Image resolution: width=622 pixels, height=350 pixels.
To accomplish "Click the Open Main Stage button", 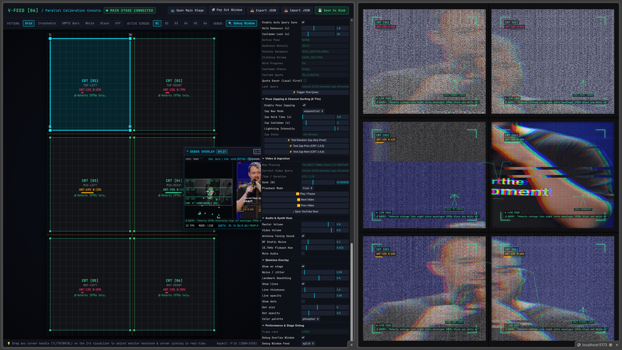I will [x=187, y=10].
